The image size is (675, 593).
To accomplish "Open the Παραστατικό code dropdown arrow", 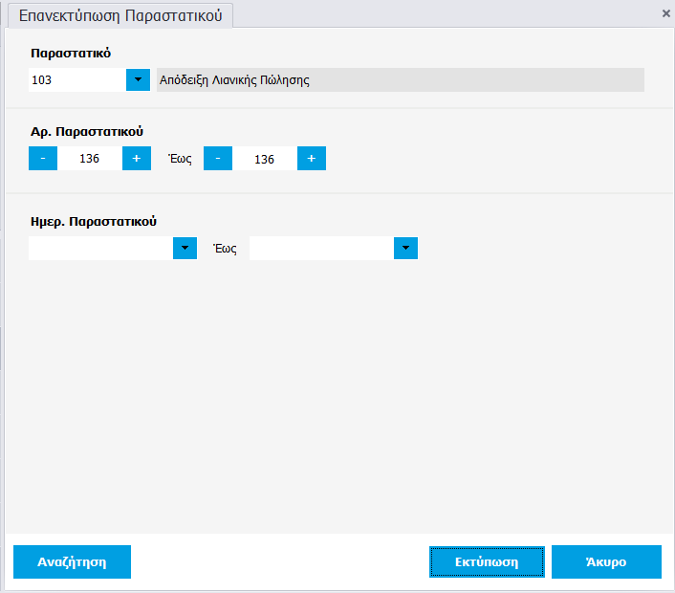I will (x=138, y=80).
